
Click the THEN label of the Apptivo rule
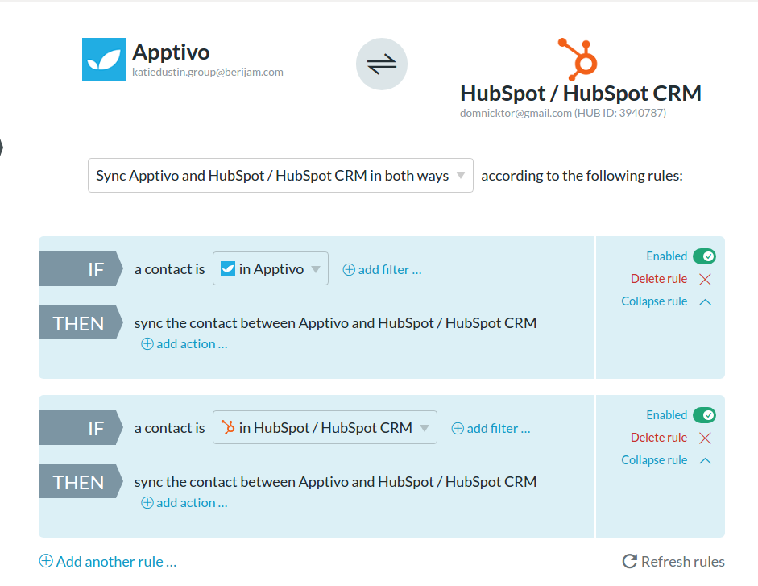(x=80, y=322)
